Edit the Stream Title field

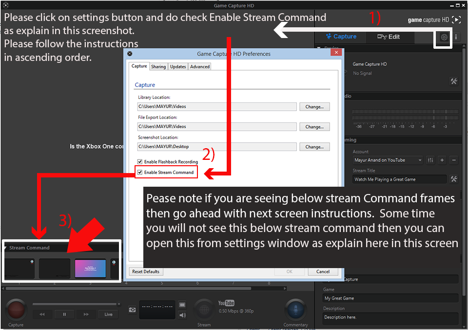click(400, 179)
